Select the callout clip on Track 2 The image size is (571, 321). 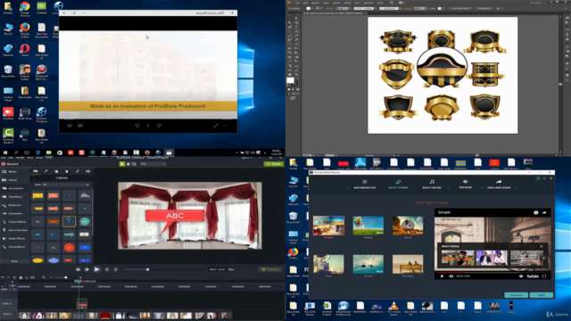[82, 303]
